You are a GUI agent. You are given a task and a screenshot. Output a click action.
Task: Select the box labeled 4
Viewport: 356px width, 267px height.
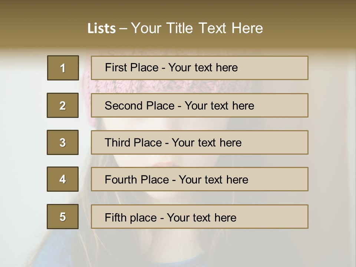[63, 179]
